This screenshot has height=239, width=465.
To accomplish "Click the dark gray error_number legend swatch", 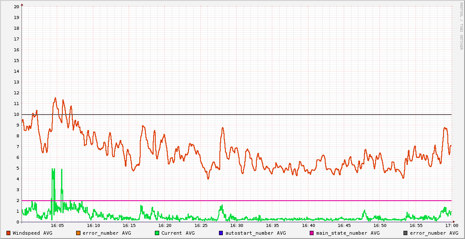I will [x=406, y=233].
